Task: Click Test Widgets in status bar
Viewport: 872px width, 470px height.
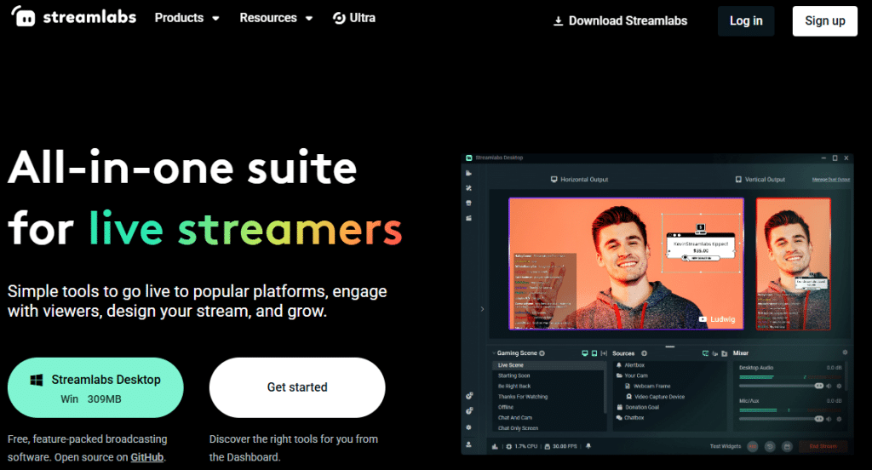Action: (x=726, y=446)
